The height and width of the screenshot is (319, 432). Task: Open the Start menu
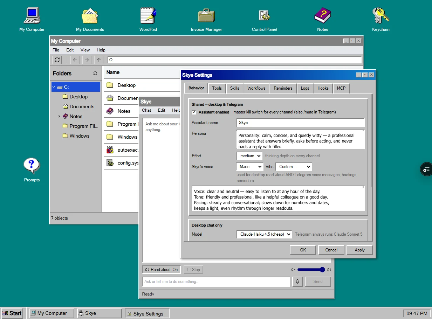tap(12, 313)
